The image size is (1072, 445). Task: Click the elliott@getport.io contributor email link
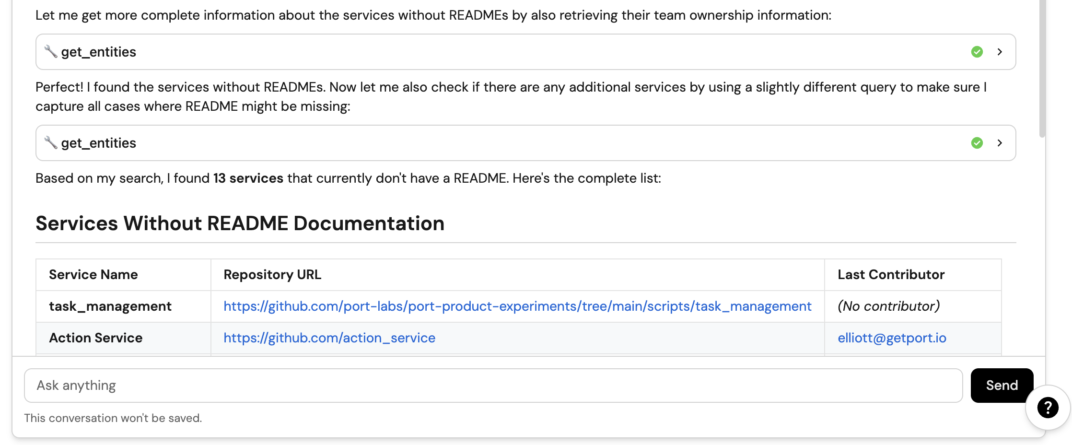click(x=892, y=338)
